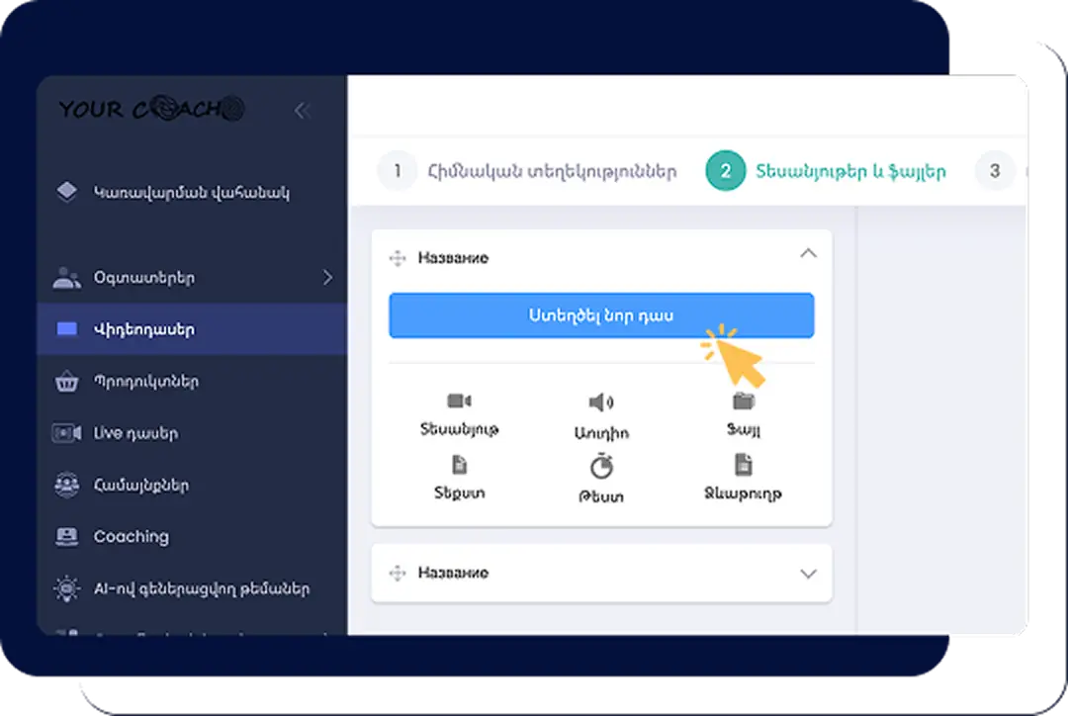Screen dimensions: 1068x716
Task: Open Coaching menu item
Action: pyautogui.click(x=192, y=536)
